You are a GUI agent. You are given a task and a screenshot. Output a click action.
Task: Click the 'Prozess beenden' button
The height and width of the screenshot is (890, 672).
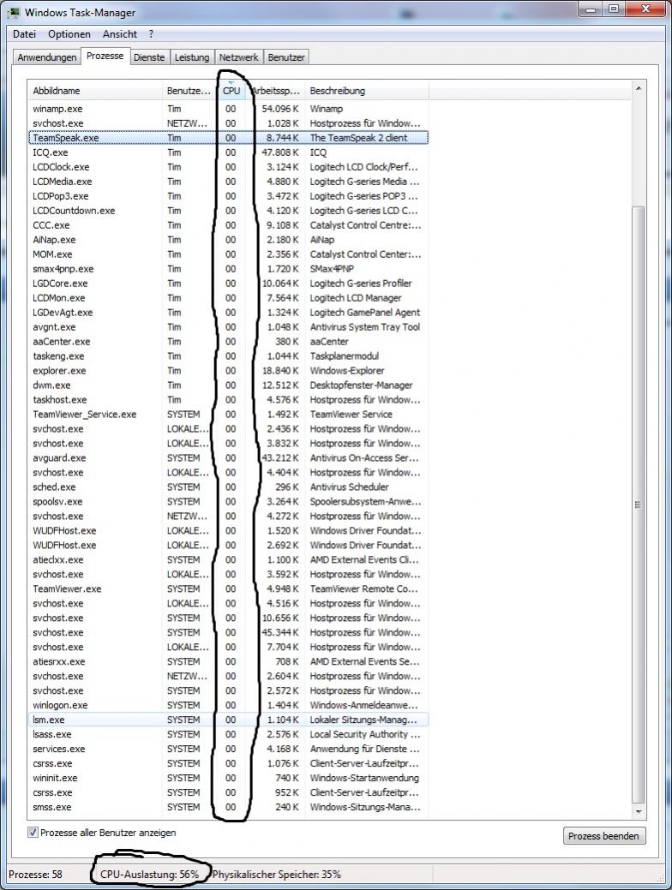[603, 836]
